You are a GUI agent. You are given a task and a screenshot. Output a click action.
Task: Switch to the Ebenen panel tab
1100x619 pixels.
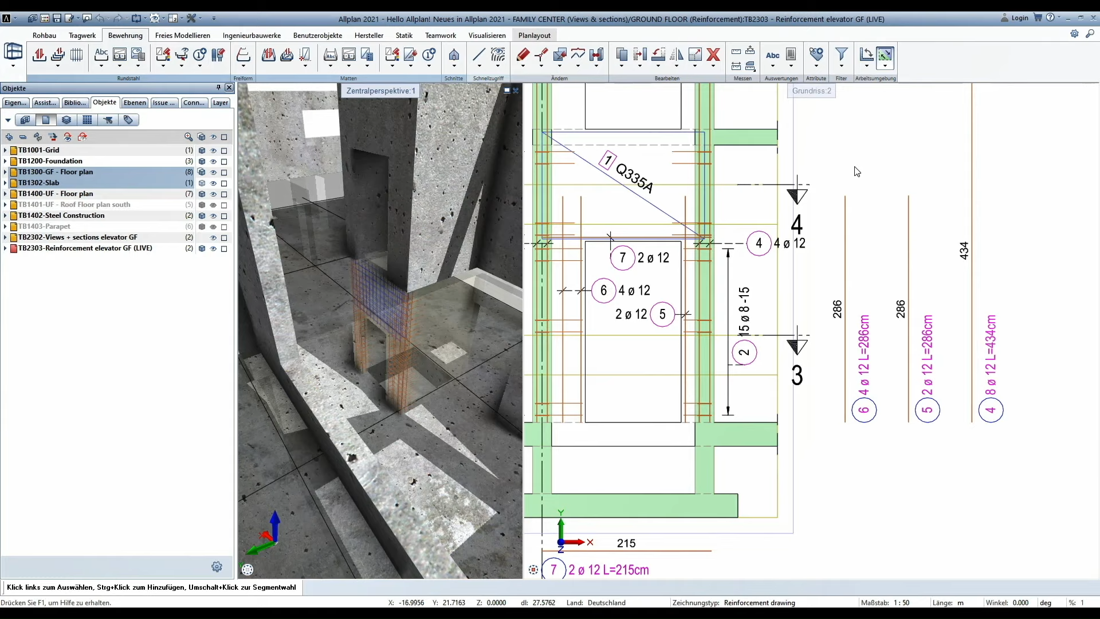point(135,103)
